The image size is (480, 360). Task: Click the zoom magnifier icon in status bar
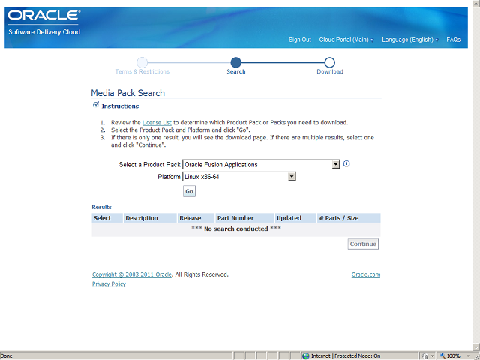tap(442, 355)
